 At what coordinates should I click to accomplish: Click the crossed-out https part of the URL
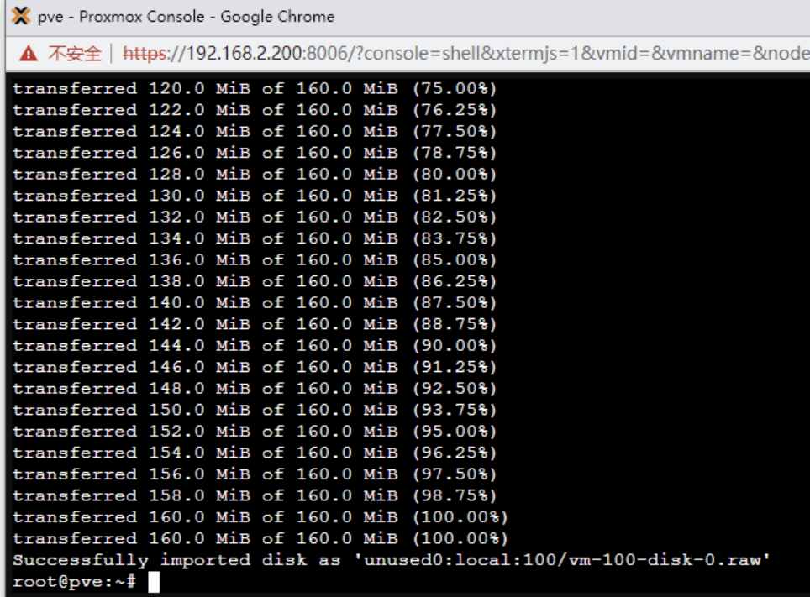click(145, 53)
